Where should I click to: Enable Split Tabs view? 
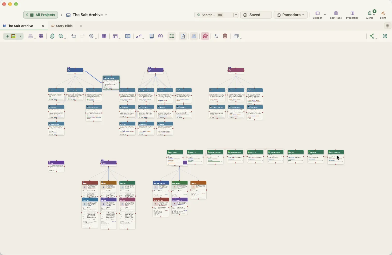point(336,15)
